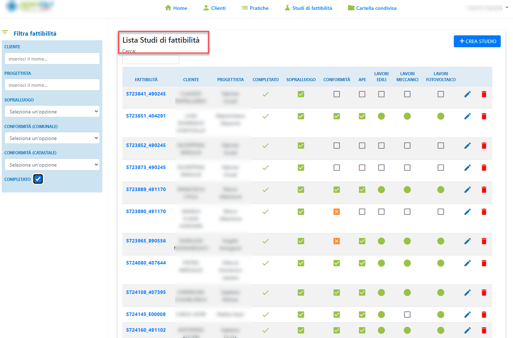Image resolution: width=513 pixels, height=338 pixels.
Task: Delete study S723965_890556 with trash icon
Action: pyautogui.click(x=484, y=241)
